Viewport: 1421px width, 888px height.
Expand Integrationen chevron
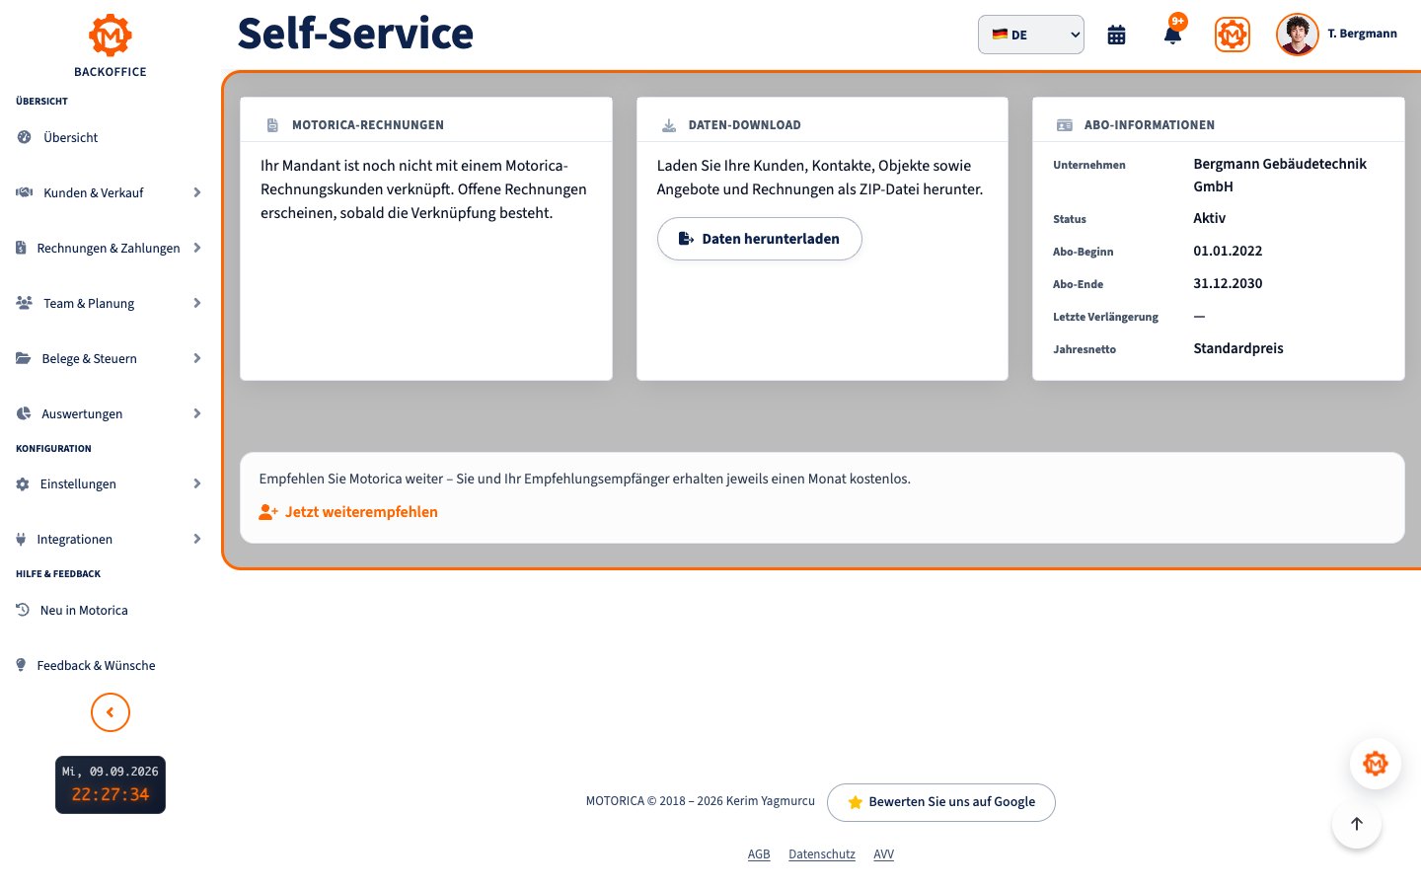197,539
